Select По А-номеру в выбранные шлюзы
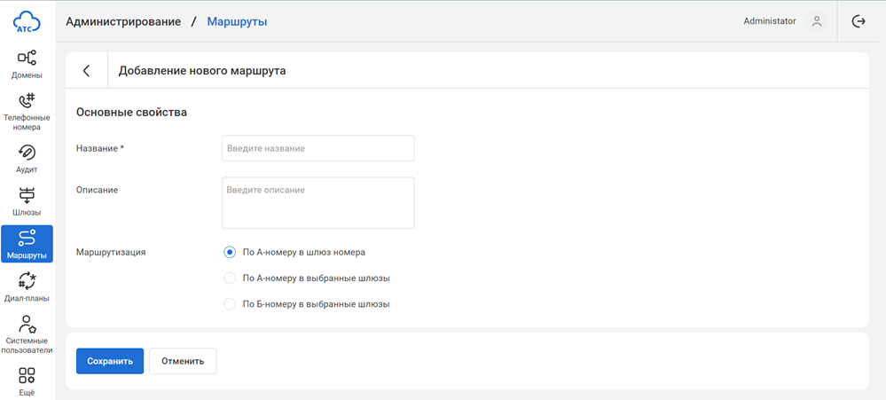This screenshot has width=886, height=400. pos(230,278)
